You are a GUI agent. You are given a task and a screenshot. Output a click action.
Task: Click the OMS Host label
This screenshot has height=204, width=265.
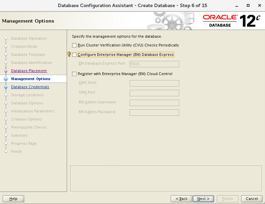88,83
